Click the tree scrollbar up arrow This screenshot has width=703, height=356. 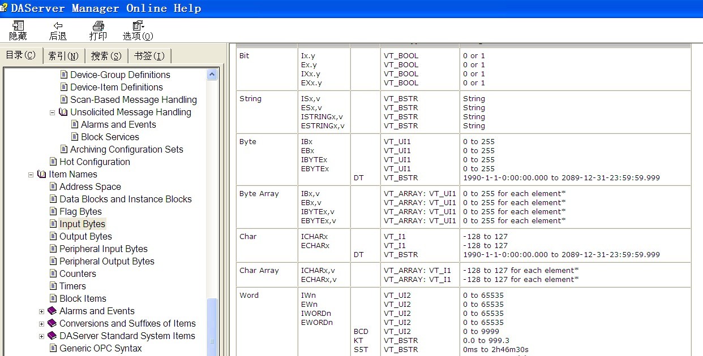click(212, 75)
